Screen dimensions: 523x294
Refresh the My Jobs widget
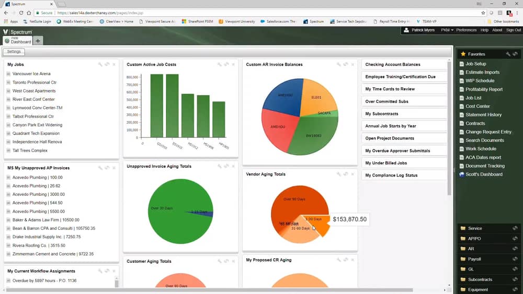coord(107,64)
